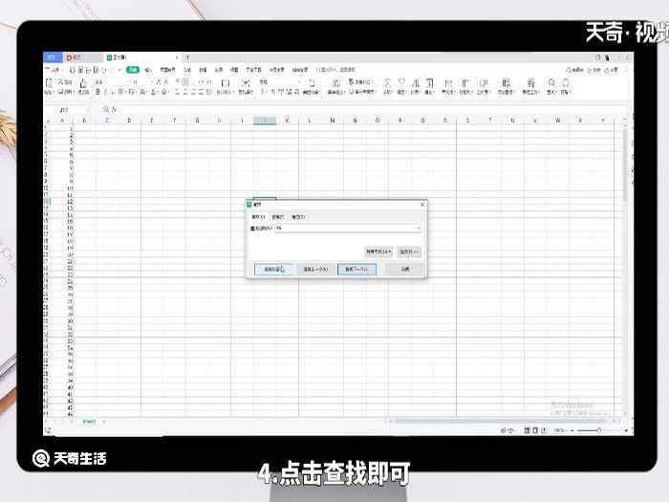Open the Formulas ribbon tab
This screenshot has width=669, height=502.
tap(187, 70)
